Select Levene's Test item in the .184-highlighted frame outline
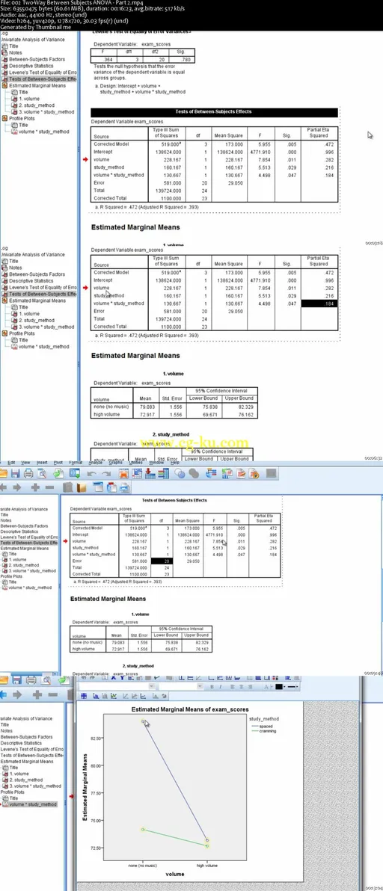The image size is (383, 891). [43, 288]
